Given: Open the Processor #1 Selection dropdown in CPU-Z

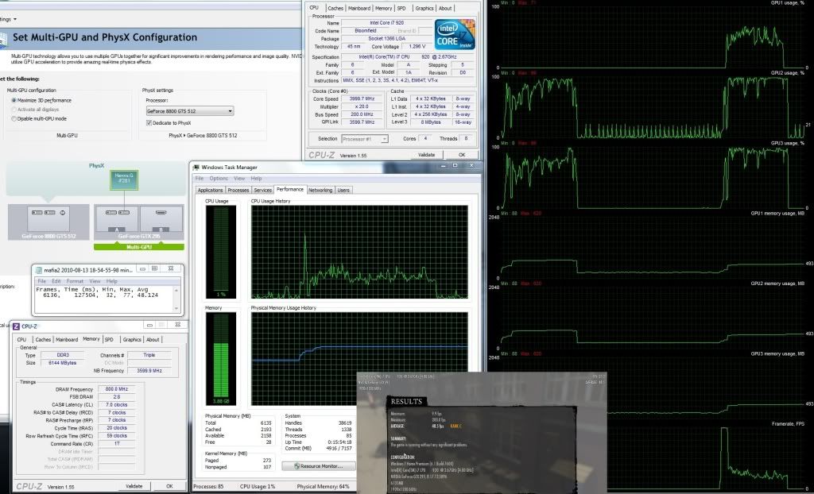Looking at the screenshot, I should [x=365, y=139].
